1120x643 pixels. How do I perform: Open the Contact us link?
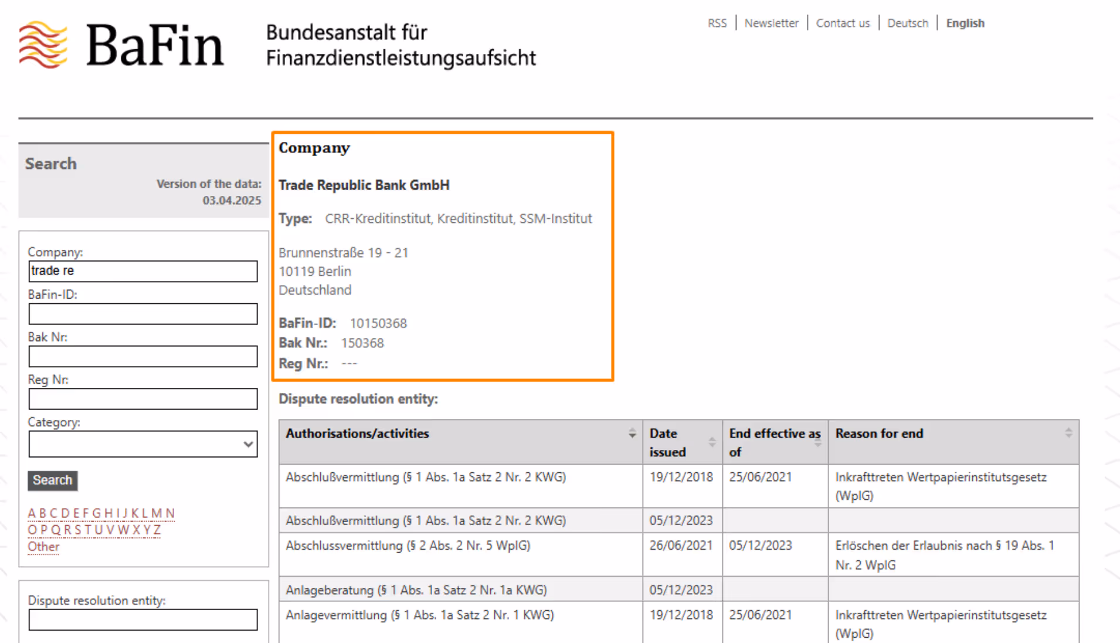pyautogui.click(x=843, y=23)
